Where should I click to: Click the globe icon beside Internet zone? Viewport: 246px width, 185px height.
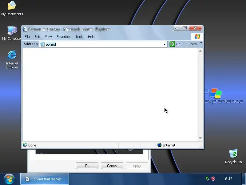(159, 145)
